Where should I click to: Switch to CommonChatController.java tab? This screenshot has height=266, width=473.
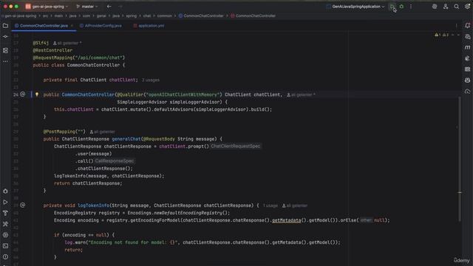point(44,26)
